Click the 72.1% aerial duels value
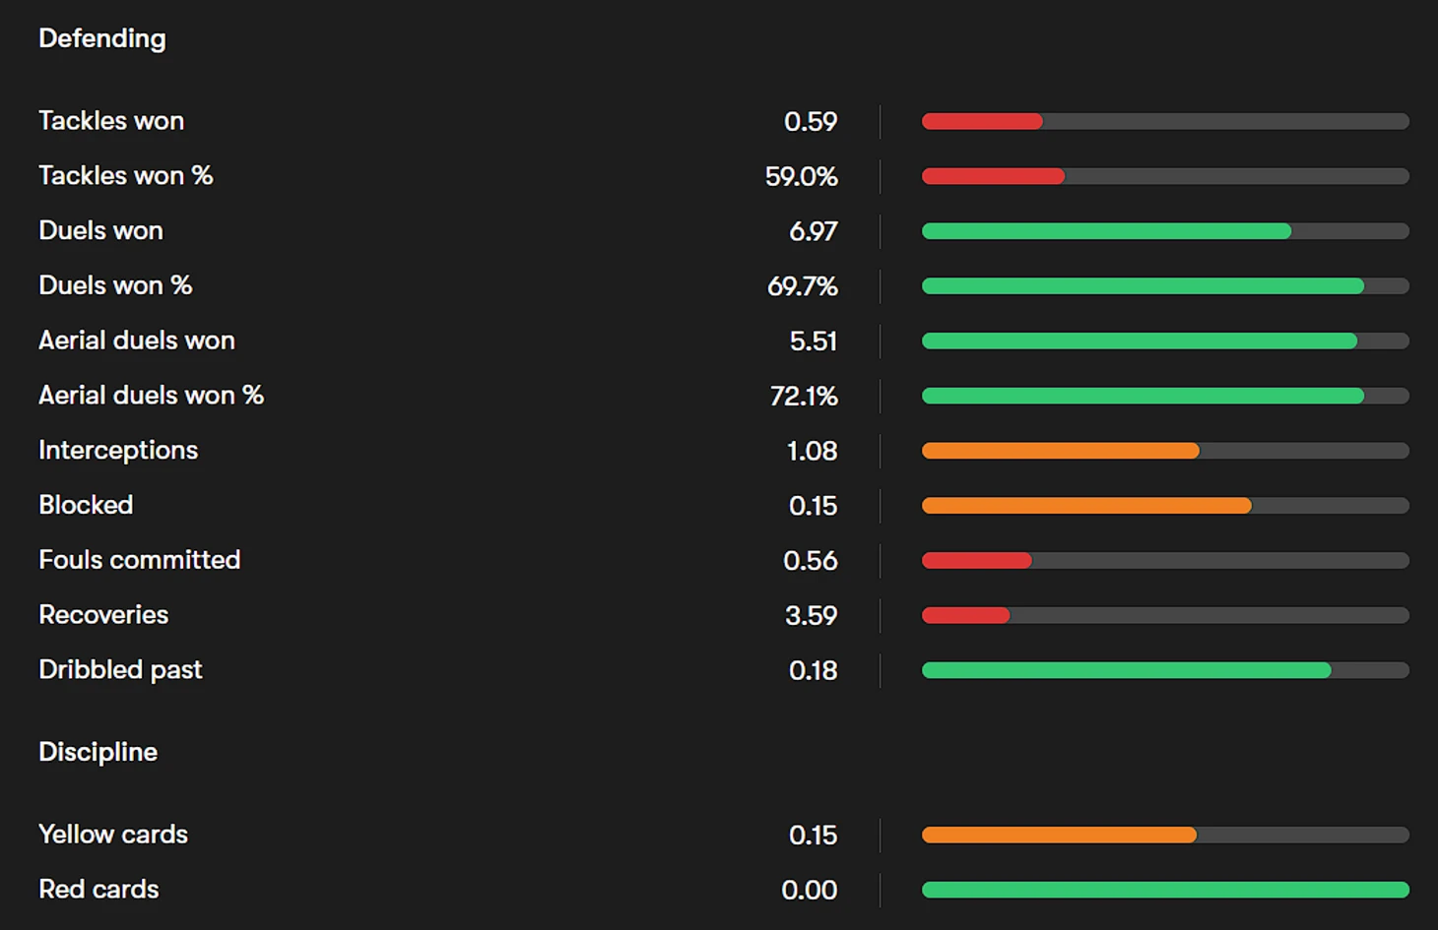The width and height of the screenshot is (1438, 930). 803,397
